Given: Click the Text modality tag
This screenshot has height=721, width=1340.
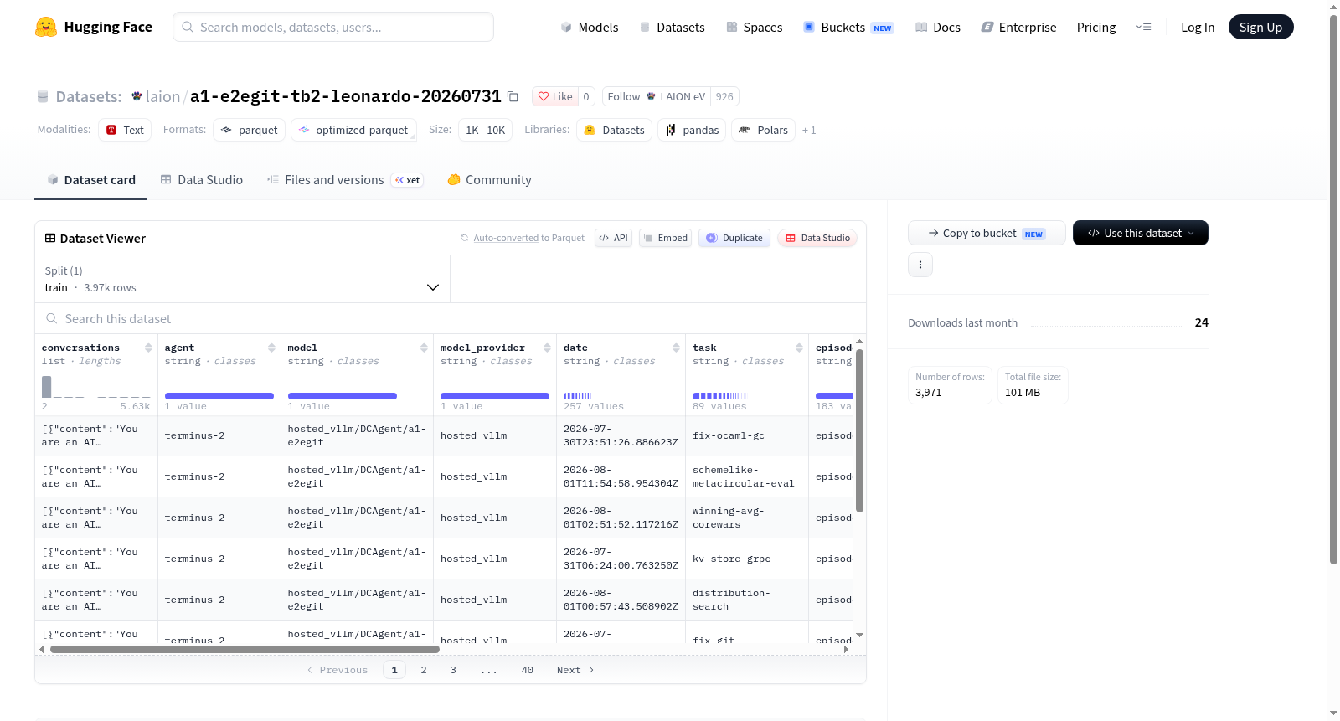Looking at the screenshot, I should (x=125, y=131).
